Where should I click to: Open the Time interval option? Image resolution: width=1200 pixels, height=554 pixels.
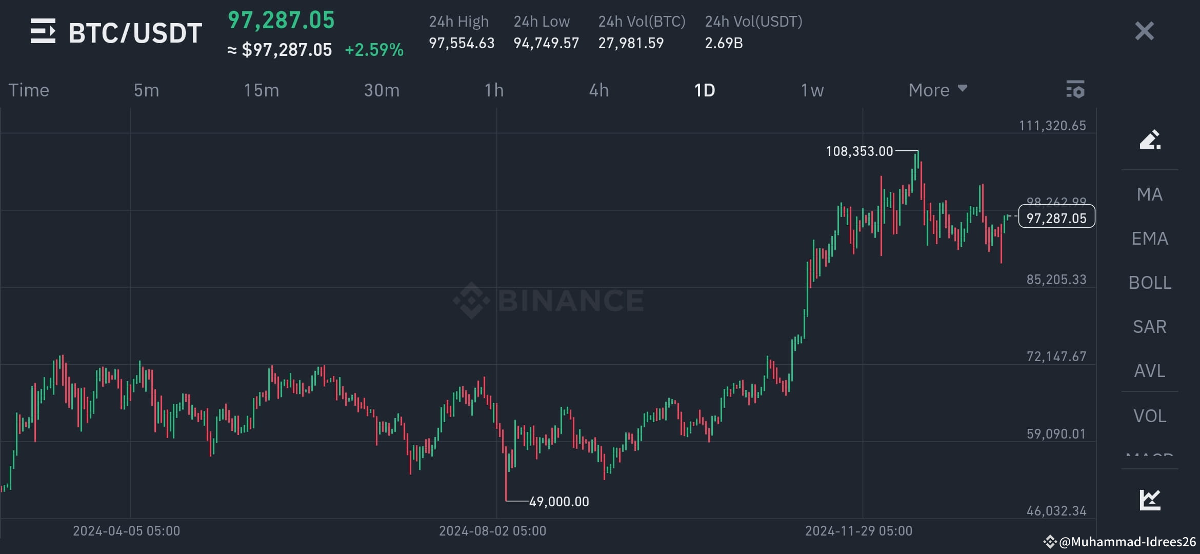coord(29,90)
